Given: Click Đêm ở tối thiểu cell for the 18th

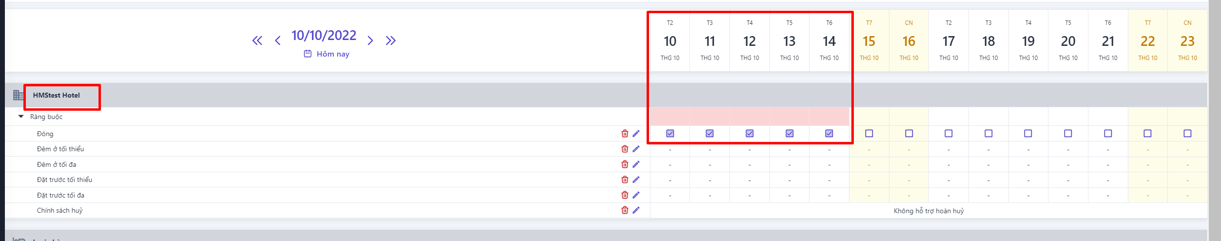Looking at the screenshot, I should pyautogui.click(x=988, y=149).
